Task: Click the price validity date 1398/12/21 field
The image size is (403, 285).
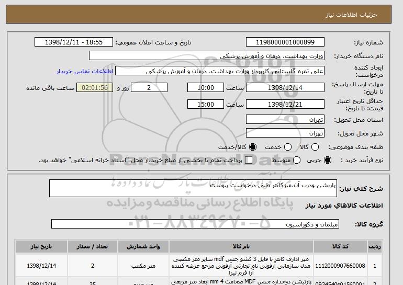Action: [285, 104]
